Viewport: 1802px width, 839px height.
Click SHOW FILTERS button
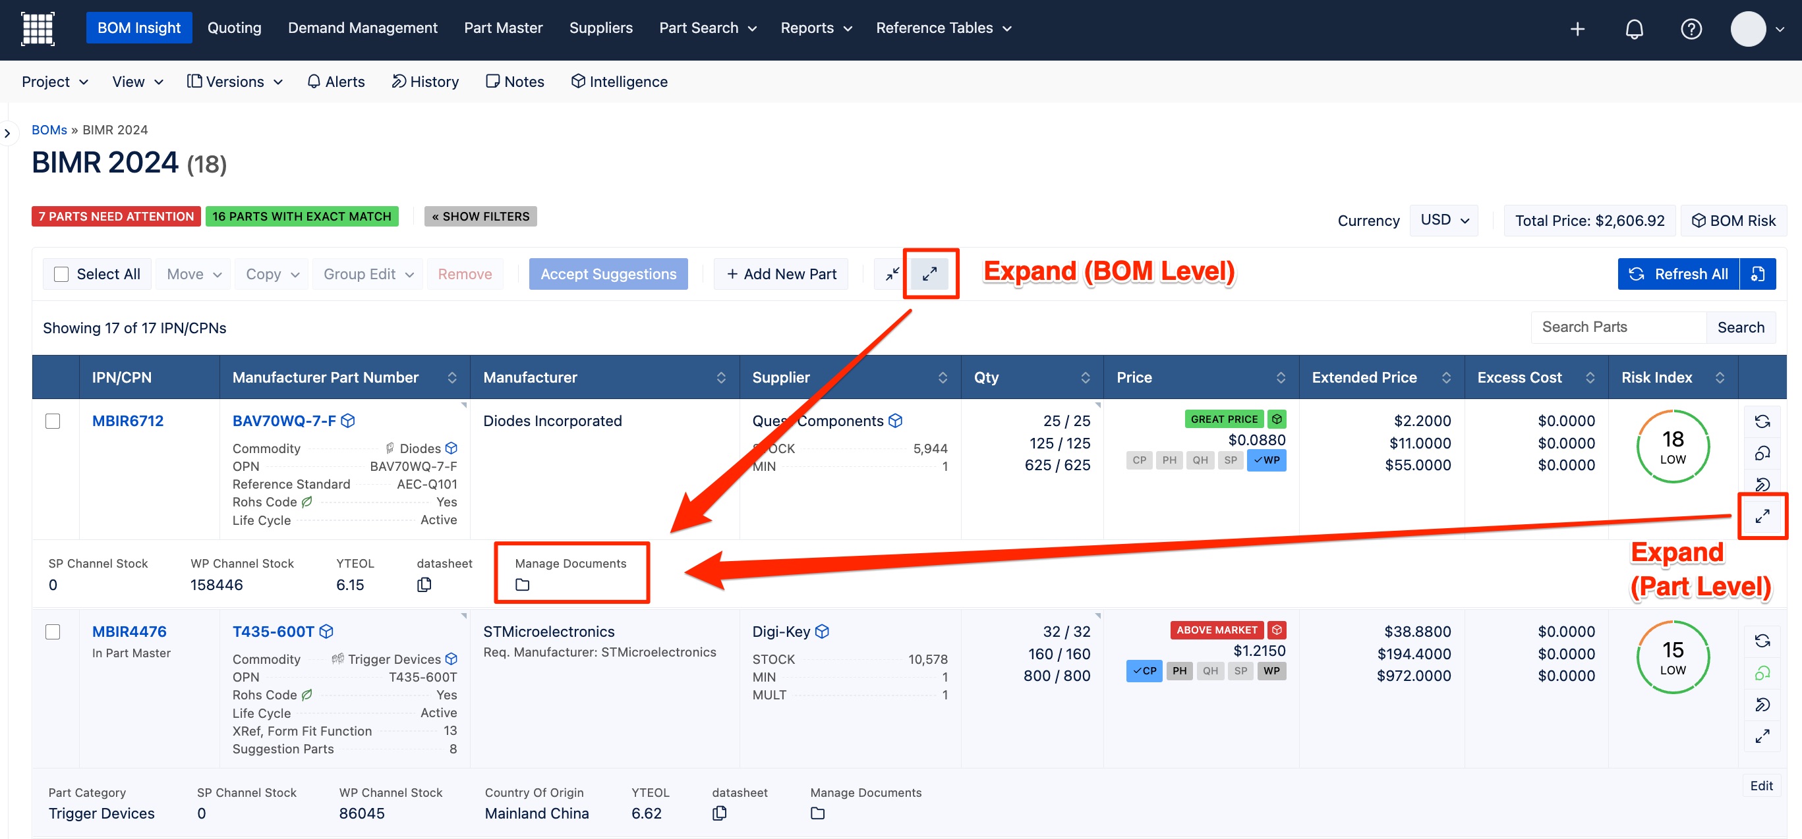pyautogui.click(x=480, y=216)
